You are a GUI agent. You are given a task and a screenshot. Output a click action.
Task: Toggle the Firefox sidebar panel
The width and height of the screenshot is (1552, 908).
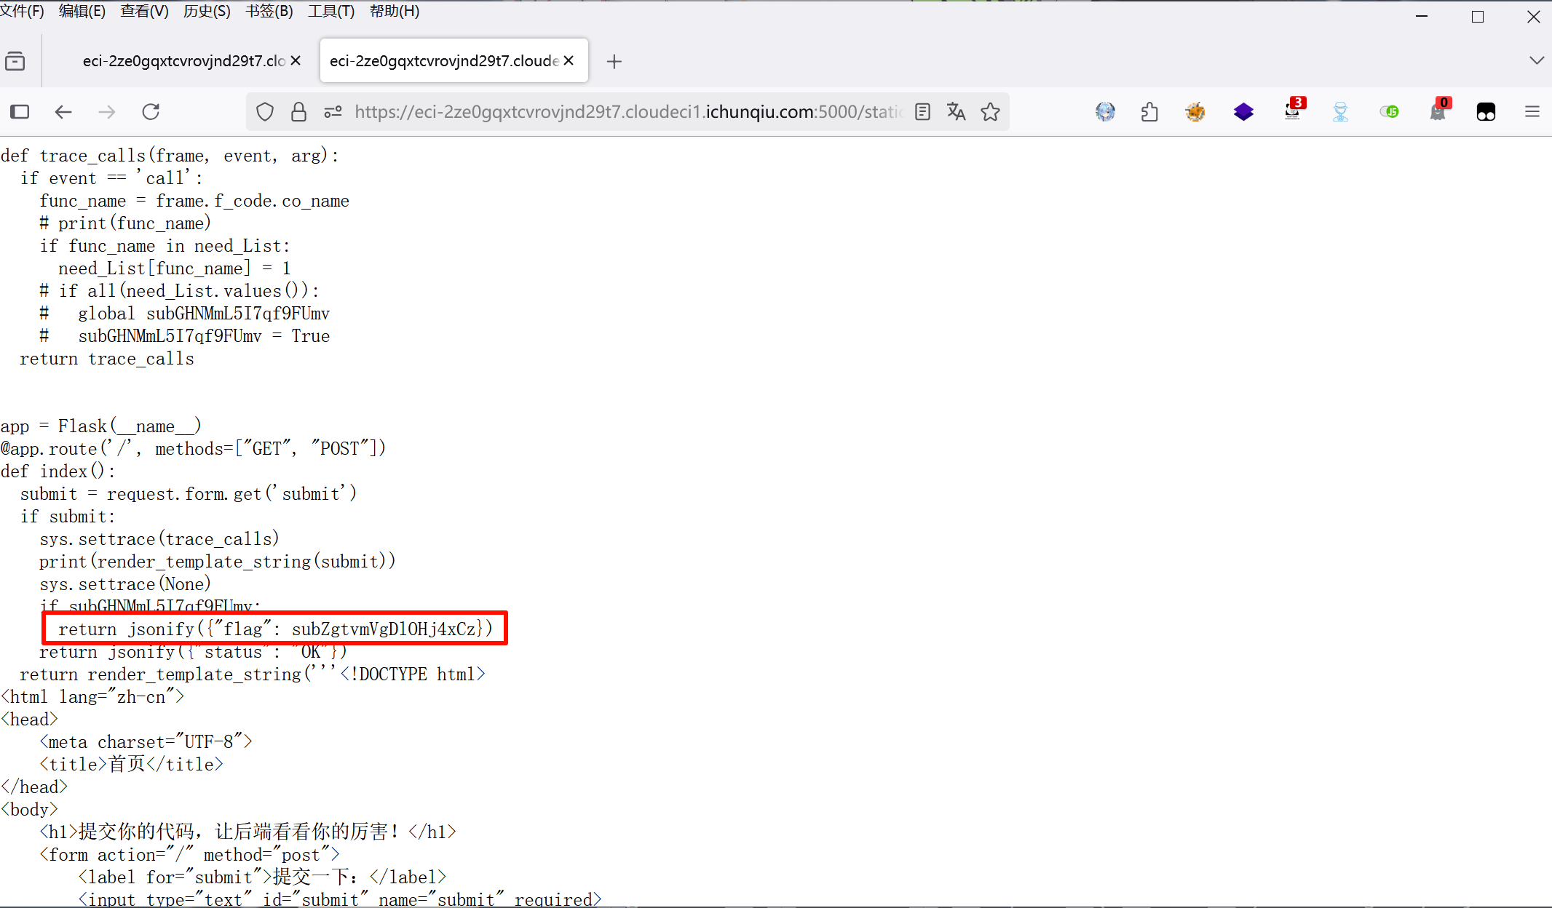click(20, 111)
